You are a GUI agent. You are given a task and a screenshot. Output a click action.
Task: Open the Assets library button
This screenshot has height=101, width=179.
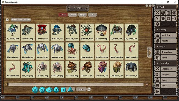(x=169, y=41)
